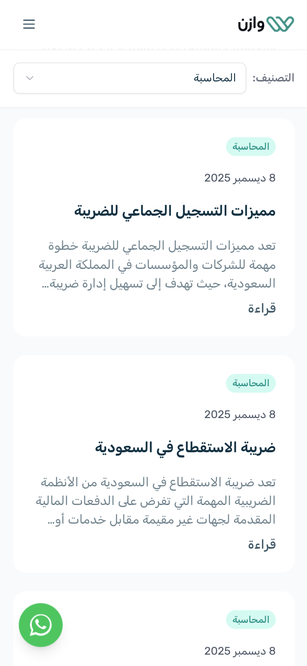Click the third card's 8 ديسمبر 2025 date
The height and width of the screenshot is (666, 307).
(x=240, y=651)
